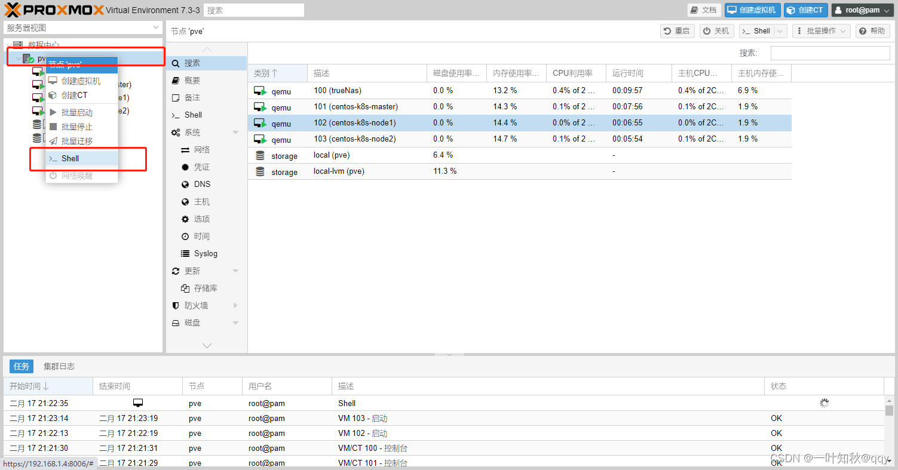Select the local-lvm (pve) description cell
898x470 pixels.
coord(367,171)
